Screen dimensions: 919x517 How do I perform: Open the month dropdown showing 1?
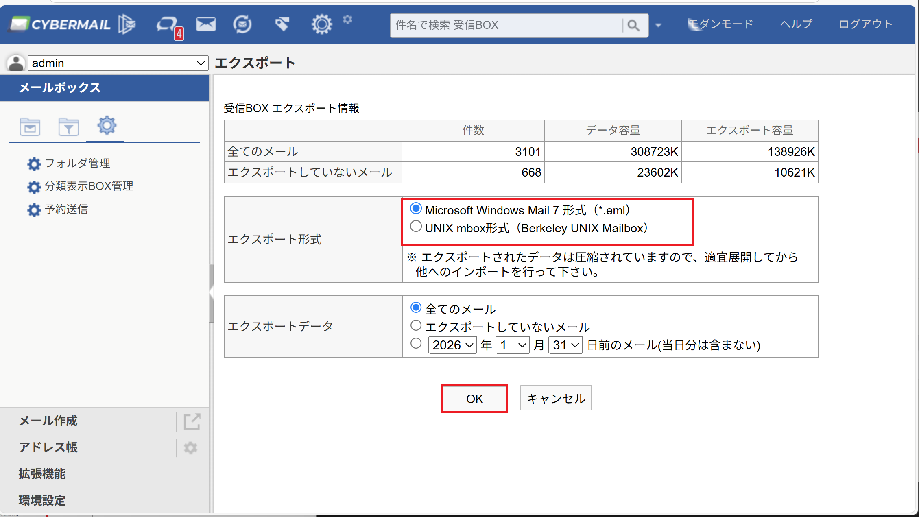point(513,345)
